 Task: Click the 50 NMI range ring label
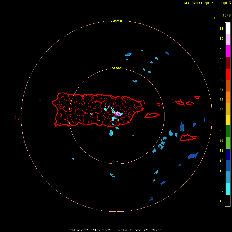pos(117,68)
